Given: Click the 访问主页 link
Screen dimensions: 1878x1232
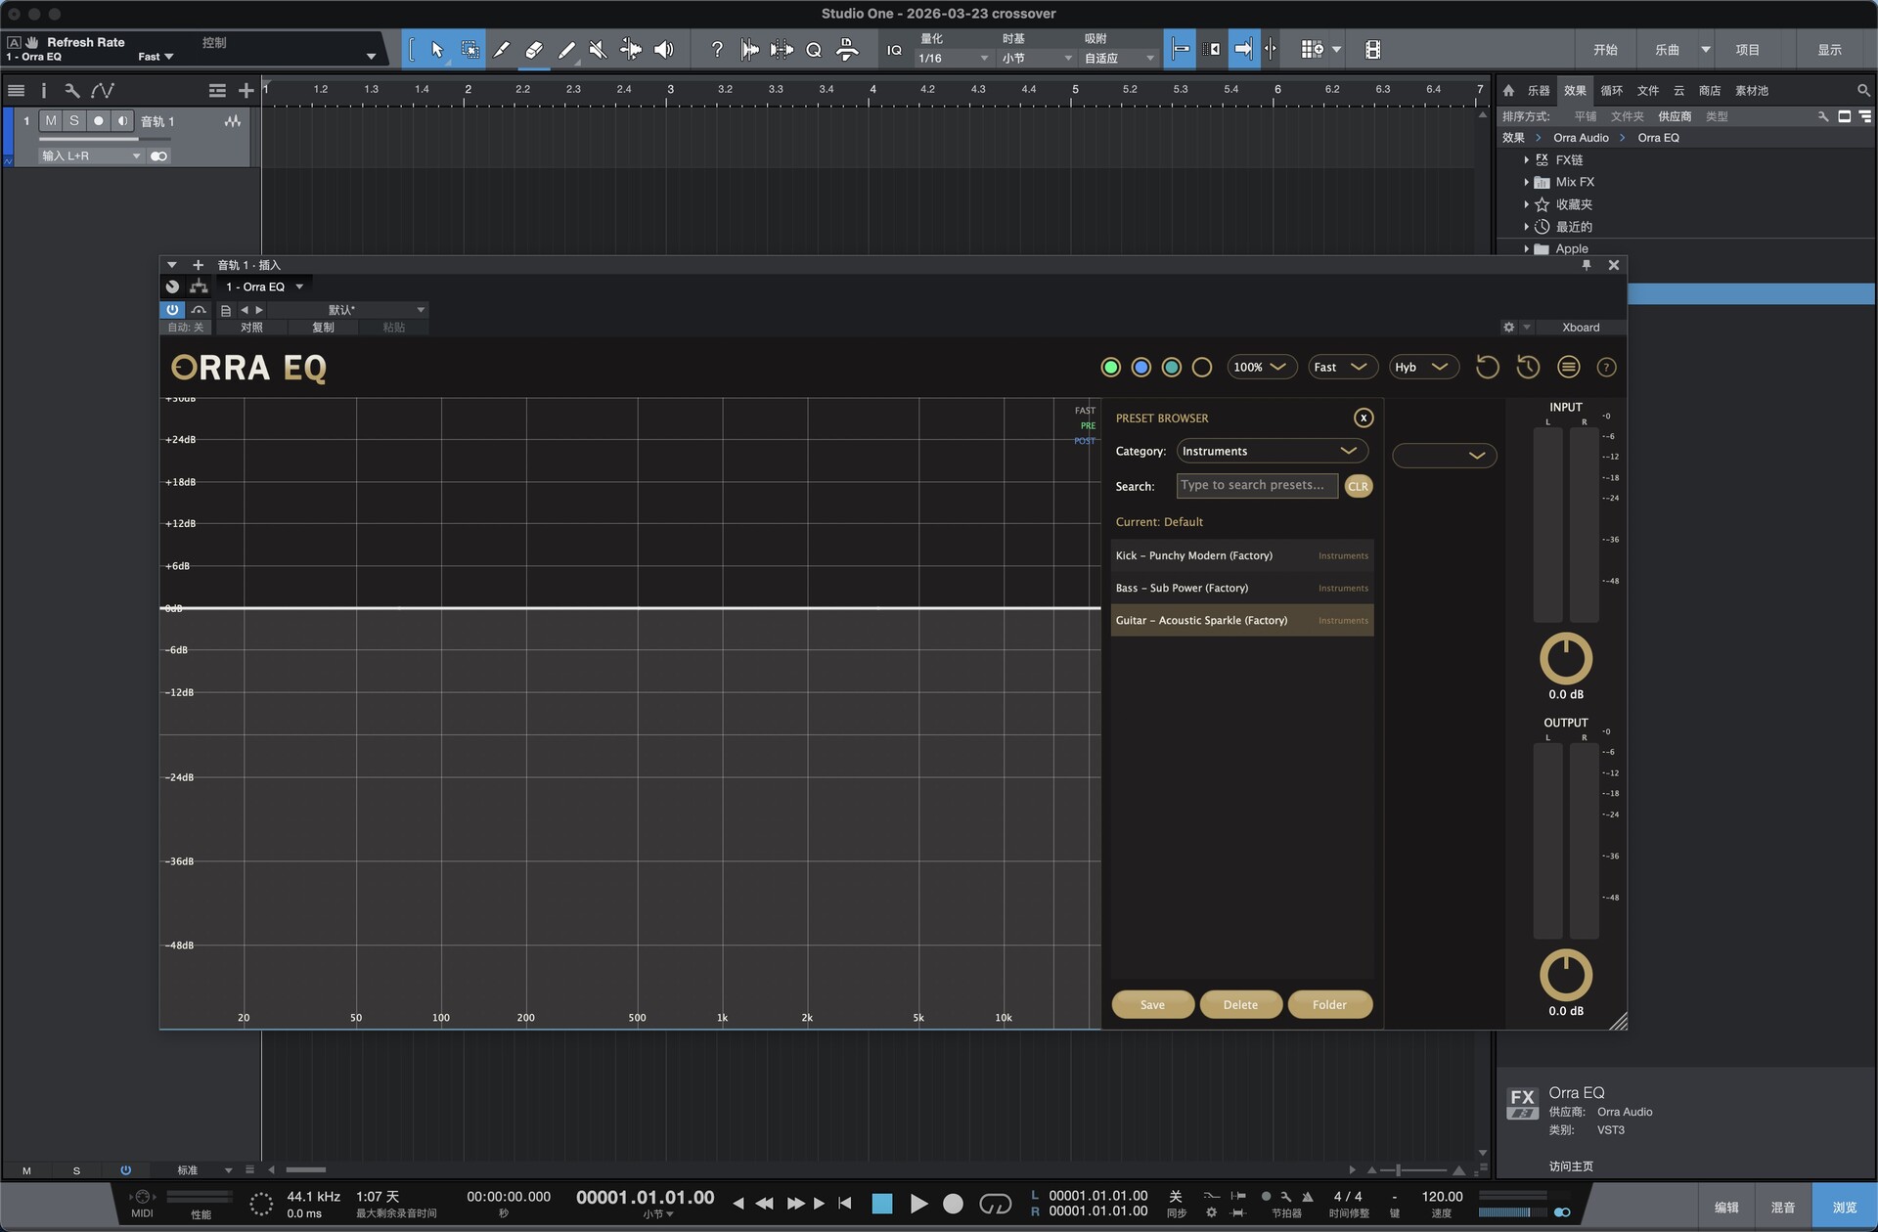Looking at the screenshot, I should point(1571,1166).
